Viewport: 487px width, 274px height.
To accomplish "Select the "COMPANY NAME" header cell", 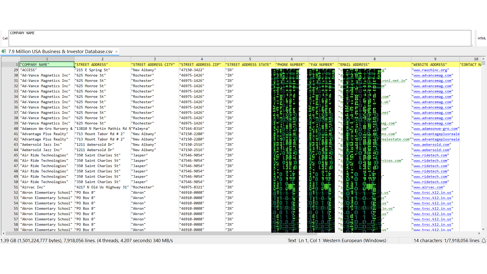I will (x=47, y=65).
